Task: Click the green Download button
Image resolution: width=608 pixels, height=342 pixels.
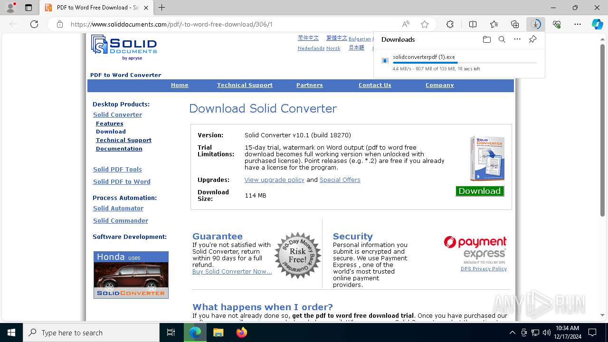Action: [480, 191]
